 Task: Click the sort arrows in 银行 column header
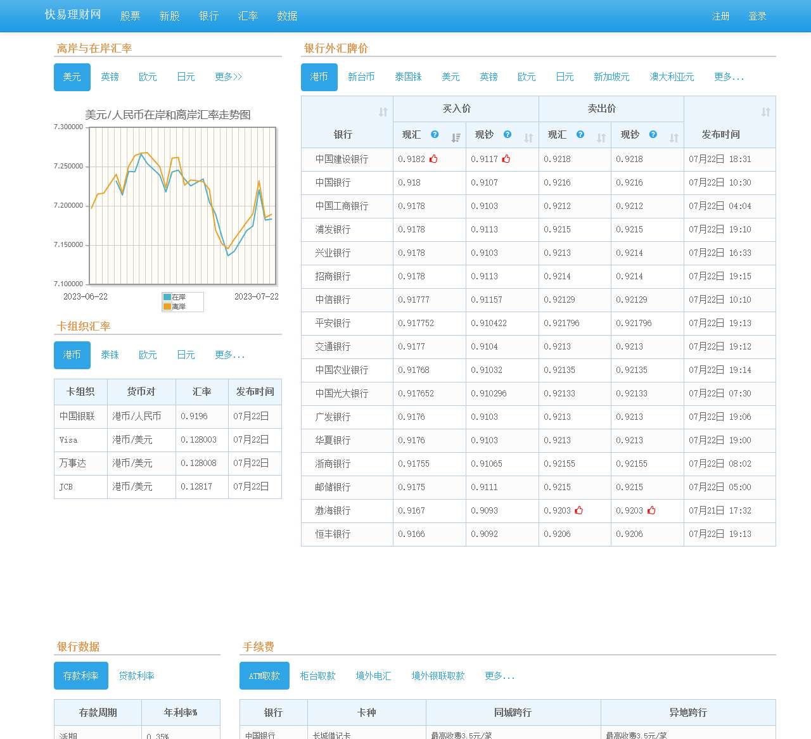tap(383, 112)
